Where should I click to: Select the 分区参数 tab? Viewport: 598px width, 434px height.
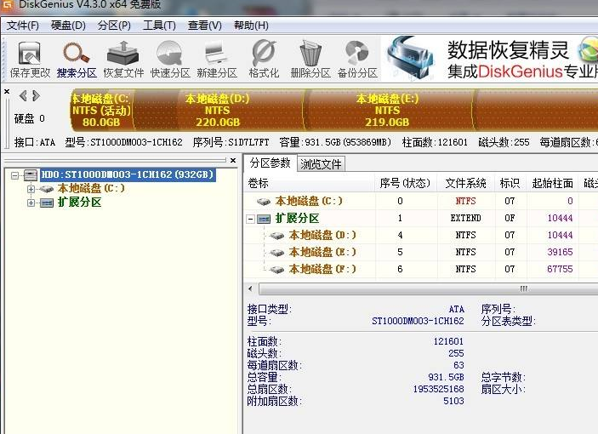(271, 163)
